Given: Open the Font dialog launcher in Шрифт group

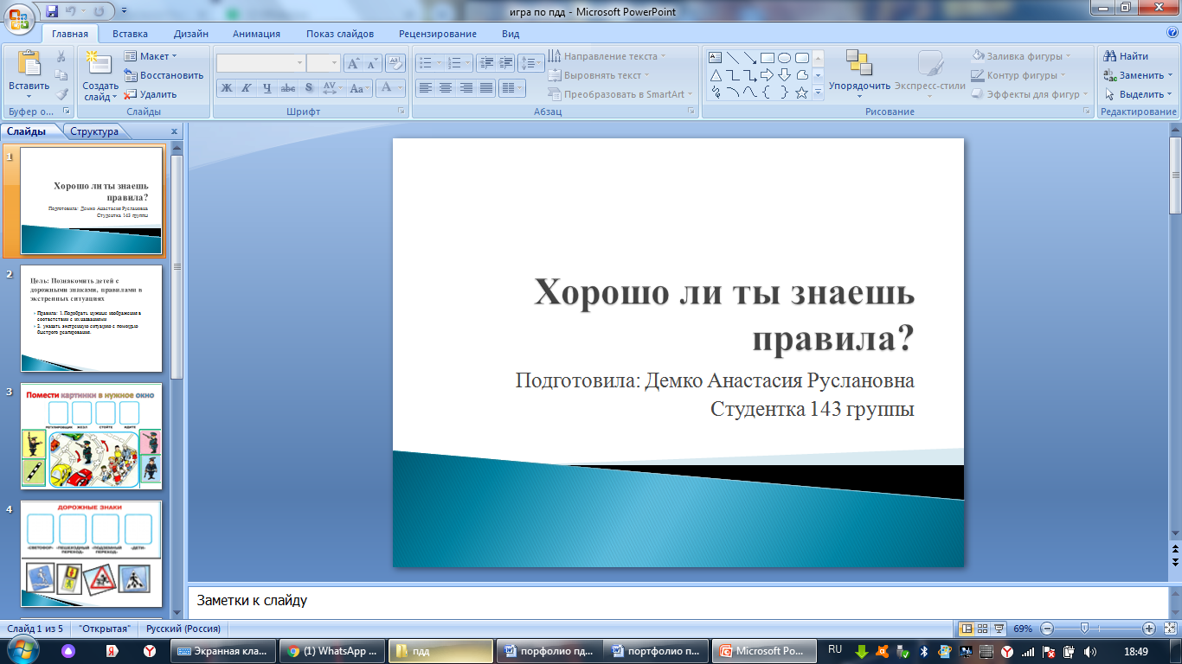Looking at the screenshot, I should click(401, 112).
